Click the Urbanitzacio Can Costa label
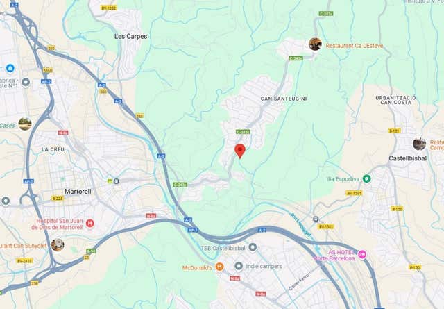 395,100
